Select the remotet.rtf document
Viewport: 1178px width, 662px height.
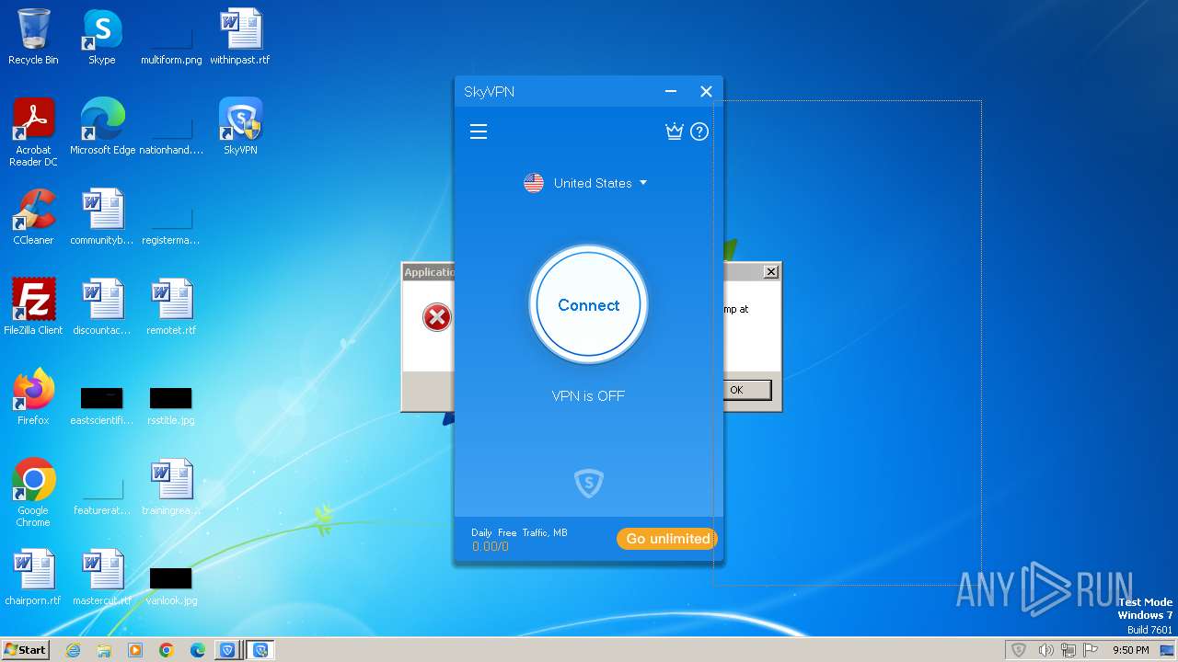171,307
